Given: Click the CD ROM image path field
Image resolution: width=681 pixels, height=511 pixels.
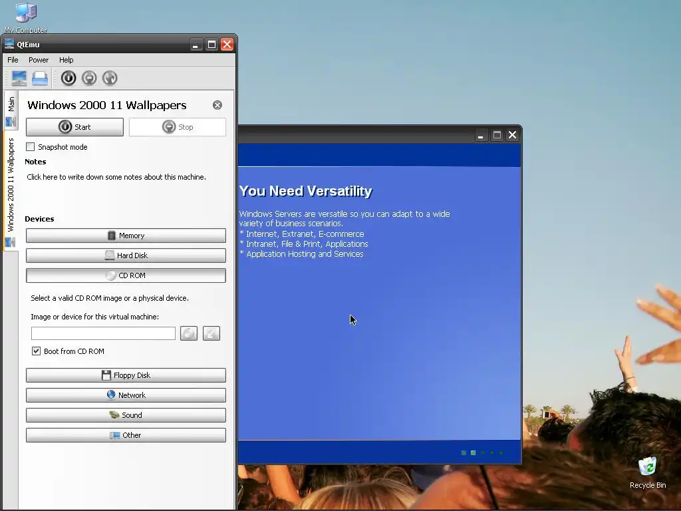Looking at the screenshot, I should coord(103,334).
